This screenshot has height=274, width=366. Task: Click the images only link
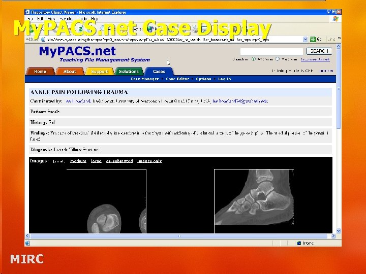pyautogui.click(x=149, y=161)
